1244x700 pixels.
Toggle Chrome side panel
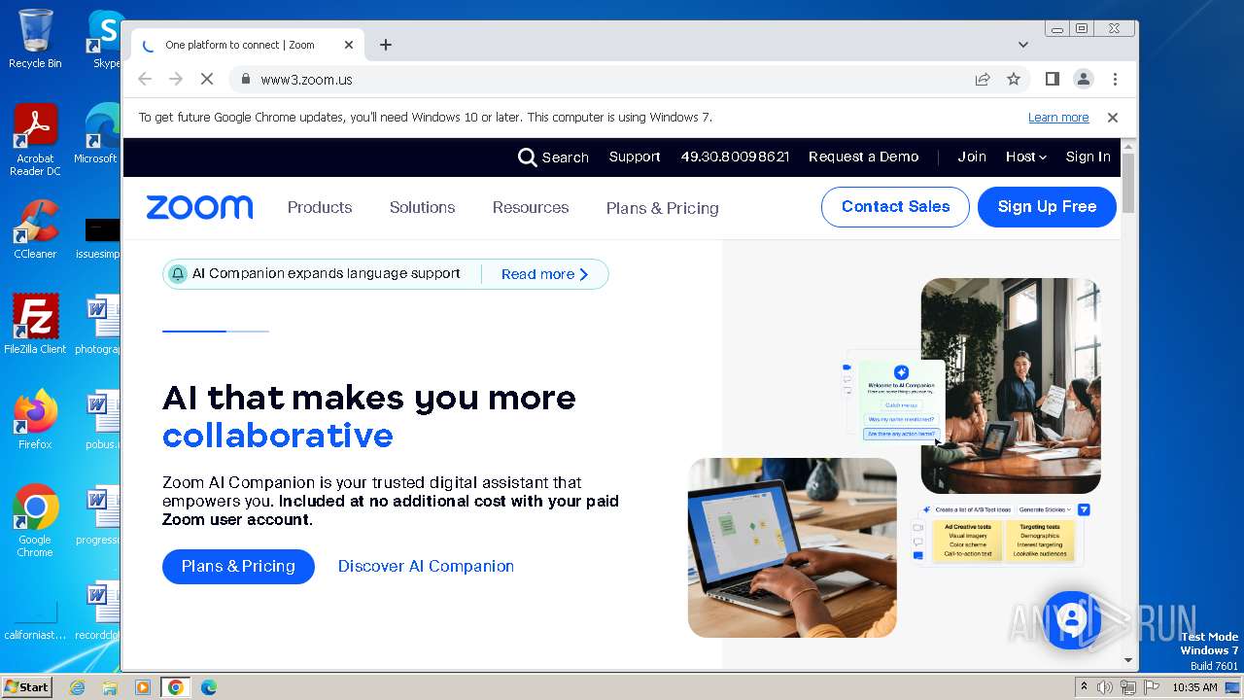pyautogui.click(x=1052, y=80)
